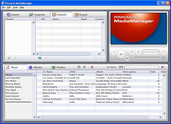Viewport: 171px width, 124px height.
Task: Click the playback progress bar under video
Action: pyautogui.click(x=139, y=46)
